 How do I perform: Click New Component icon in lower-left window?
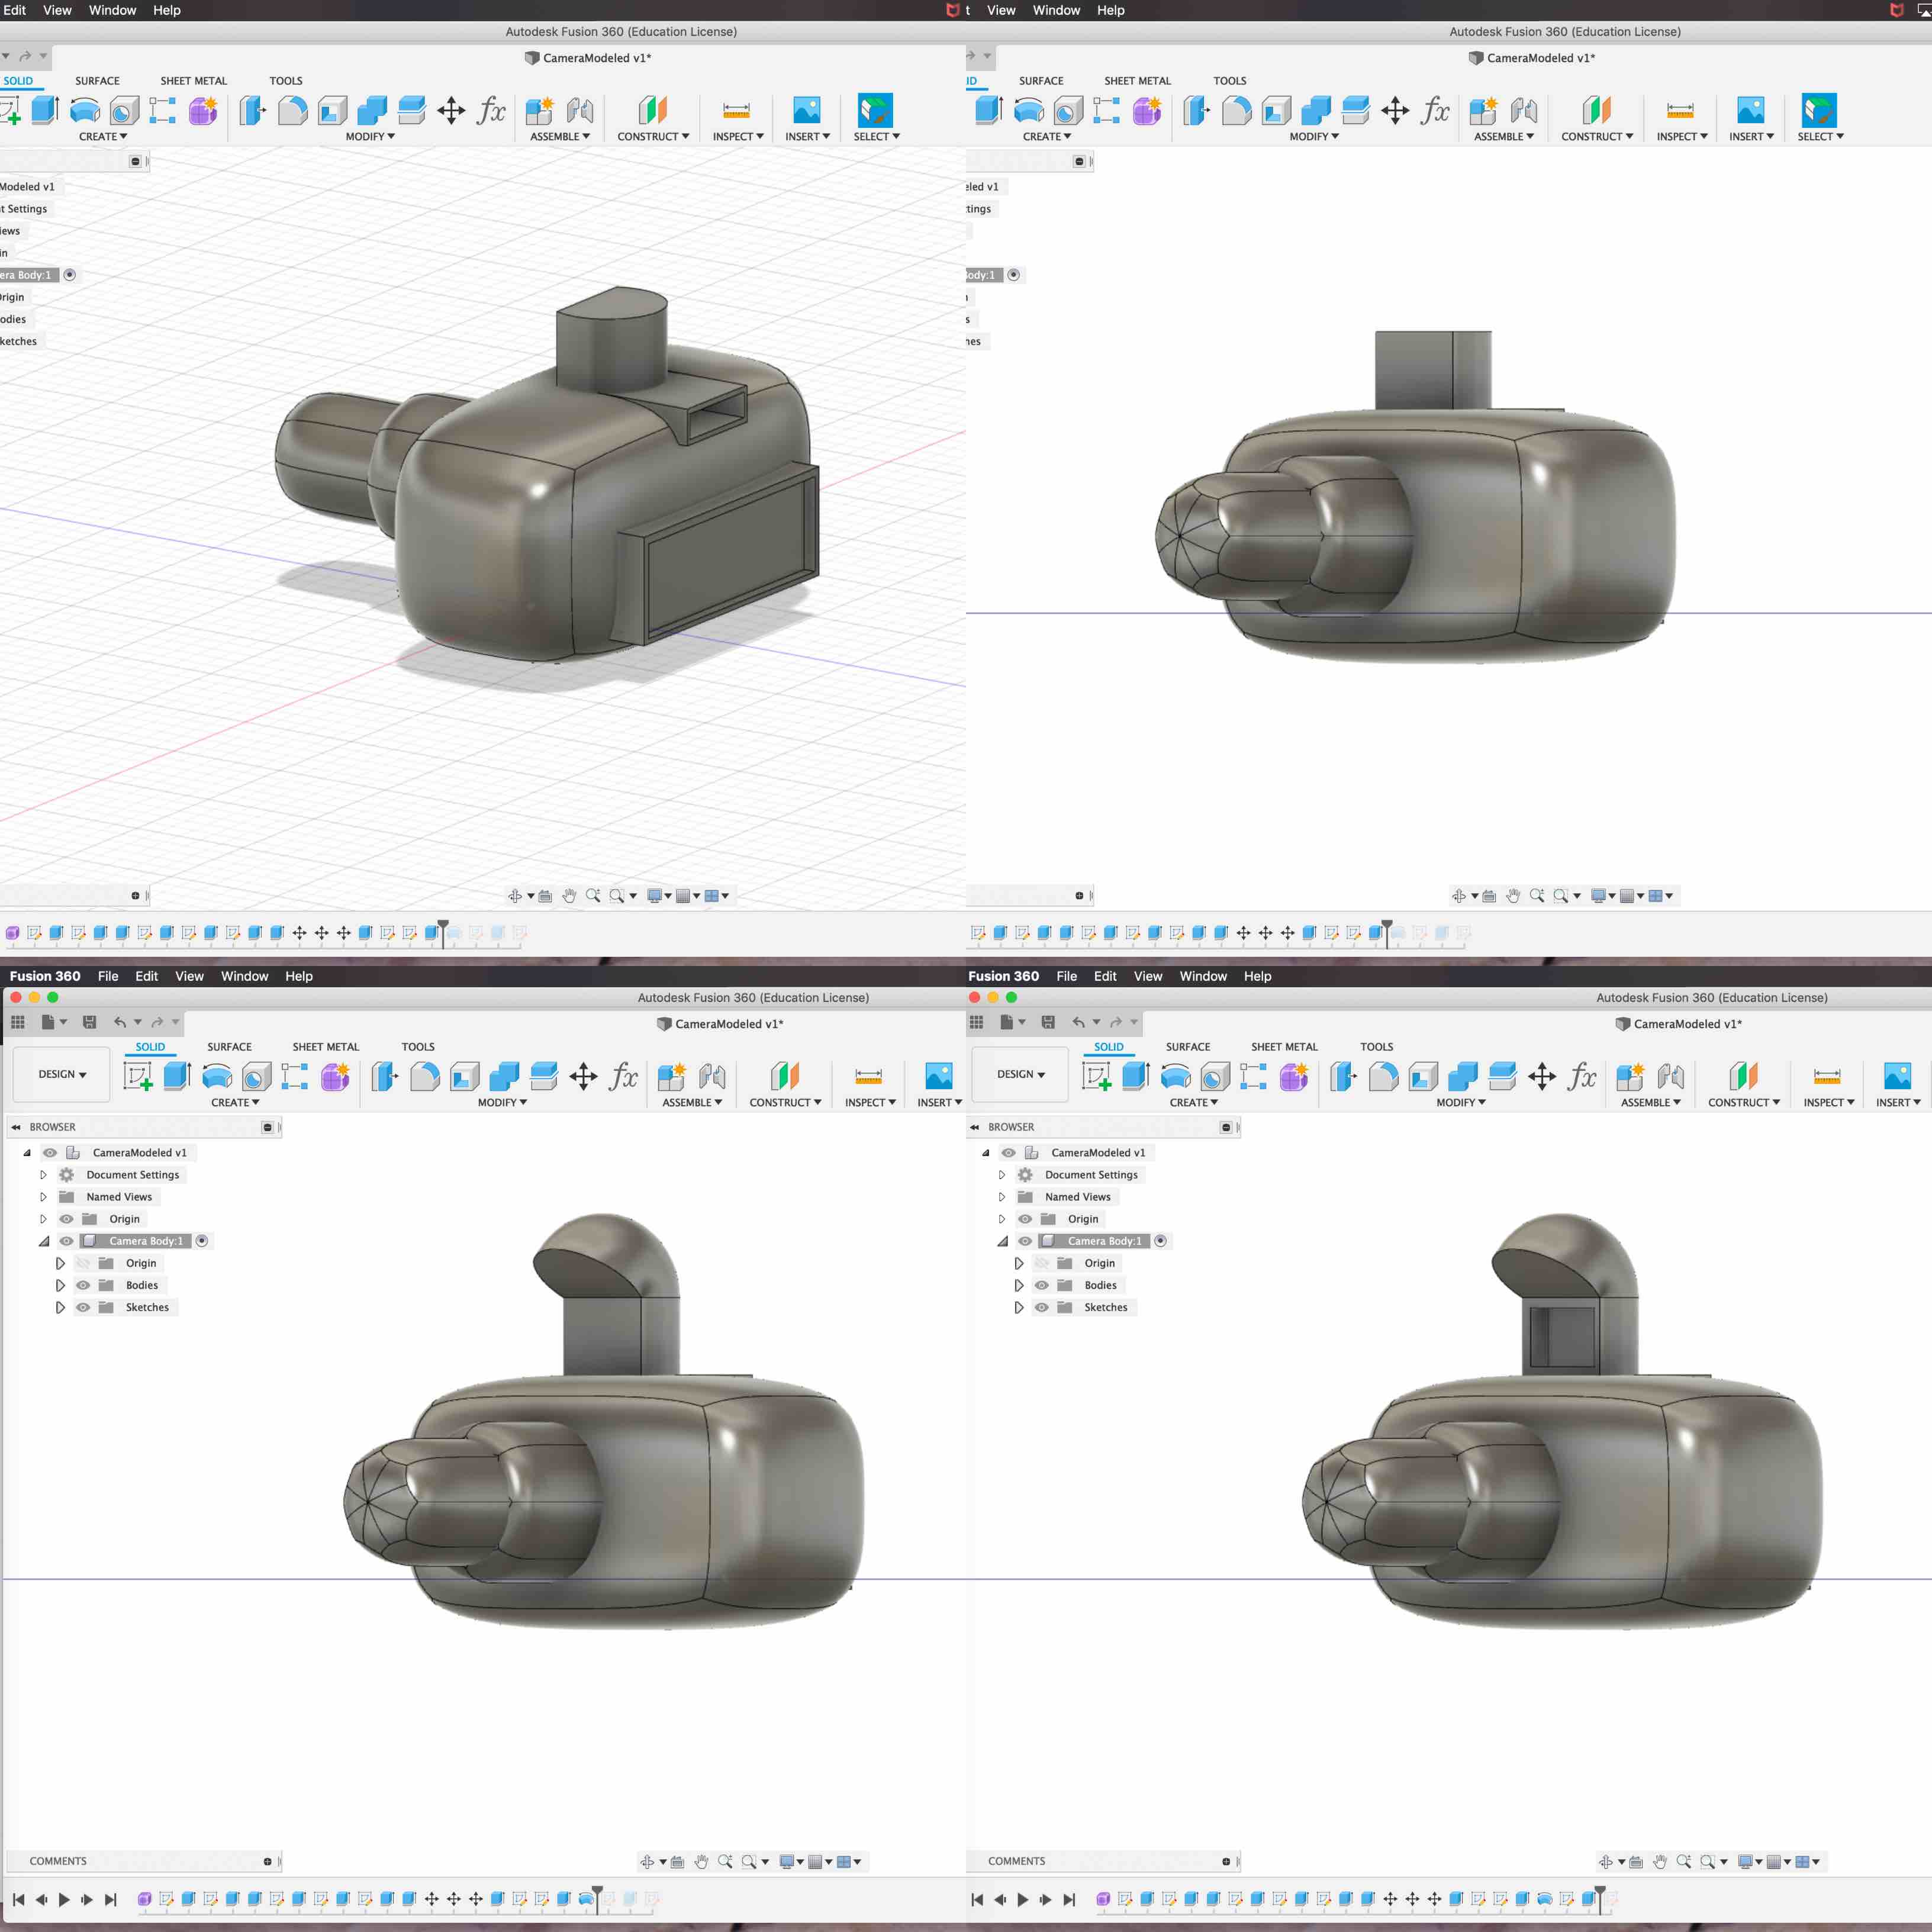click(x=671, y=1076)
